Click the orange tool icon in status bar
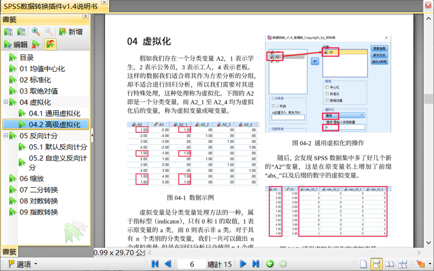This screenshot has width=434, height=271. [420, 264]
